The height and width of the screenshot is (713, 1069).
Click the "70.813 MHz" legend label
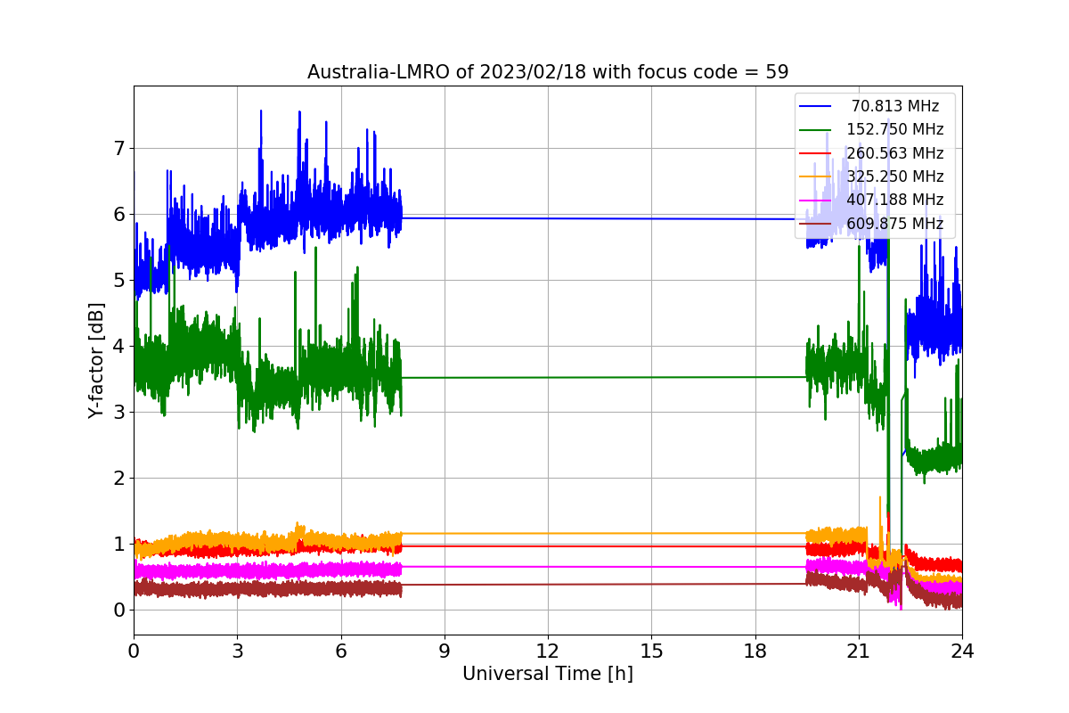(x=895, y=106)
